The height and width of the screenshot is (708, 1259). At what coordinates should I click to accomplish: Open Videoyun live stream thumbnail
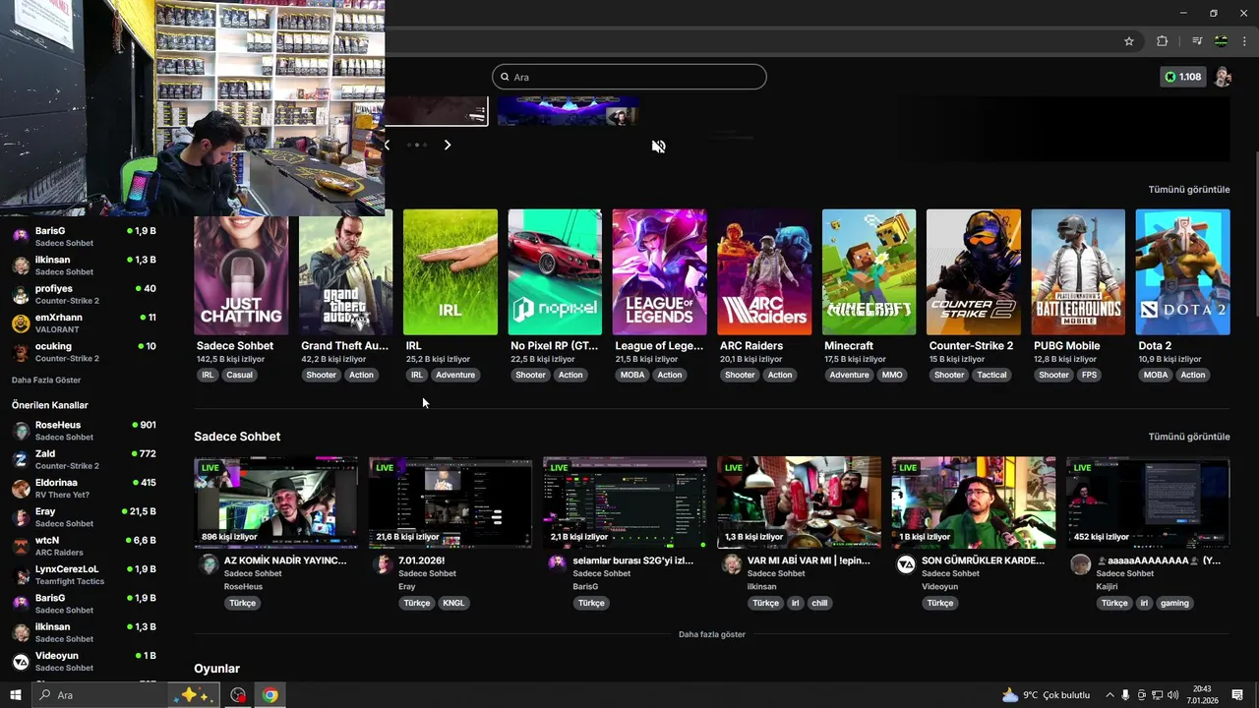point(974,502)
